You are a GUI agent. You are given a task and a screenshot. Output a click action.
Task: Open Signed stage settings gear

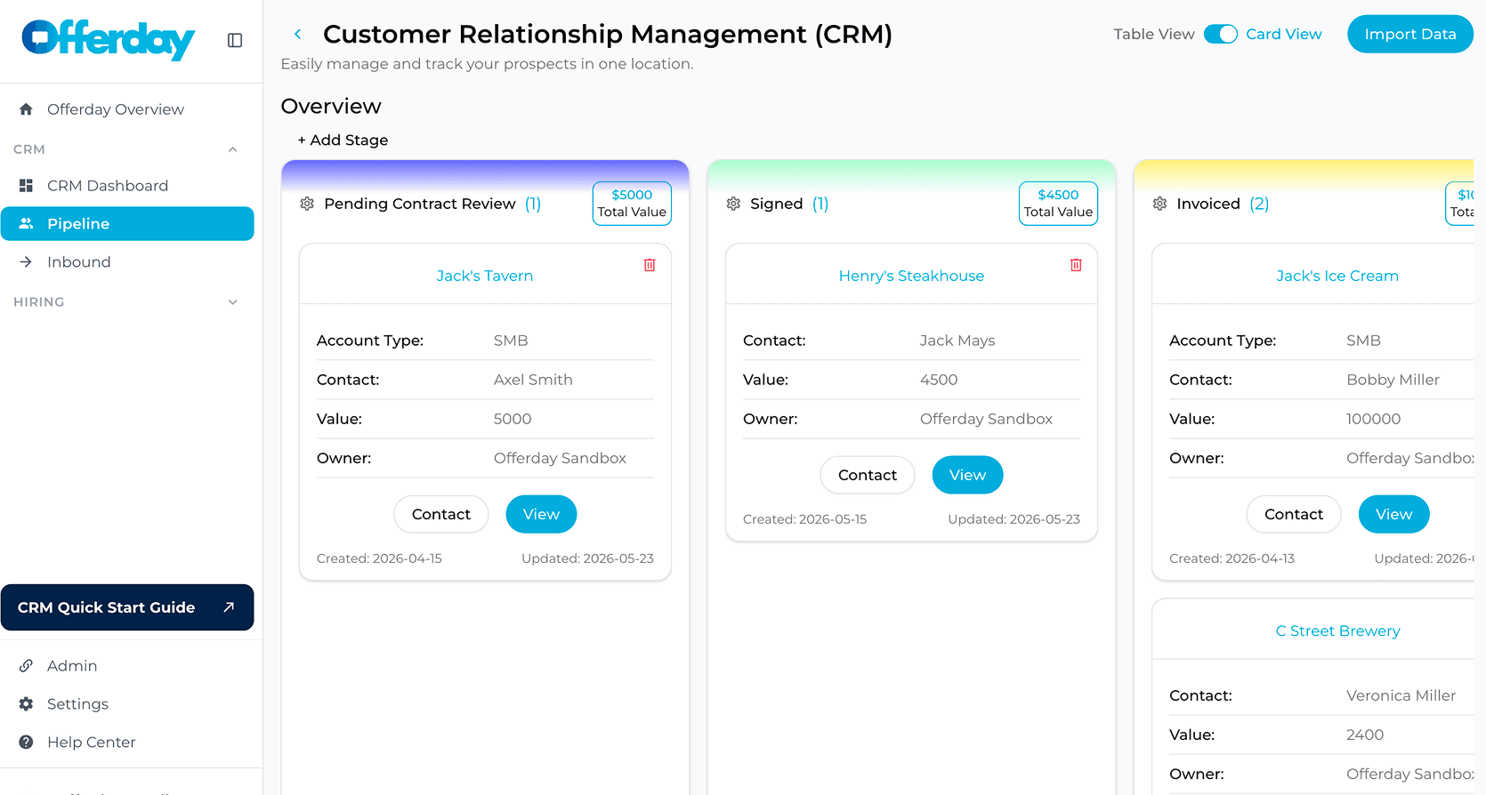coord(733,204)
